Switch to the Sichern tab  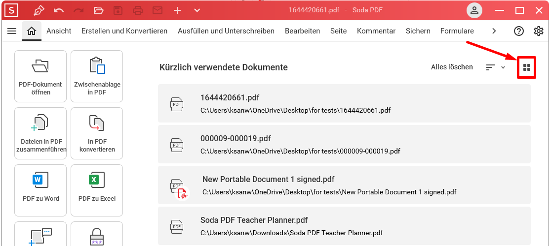[x=418, y=31]
